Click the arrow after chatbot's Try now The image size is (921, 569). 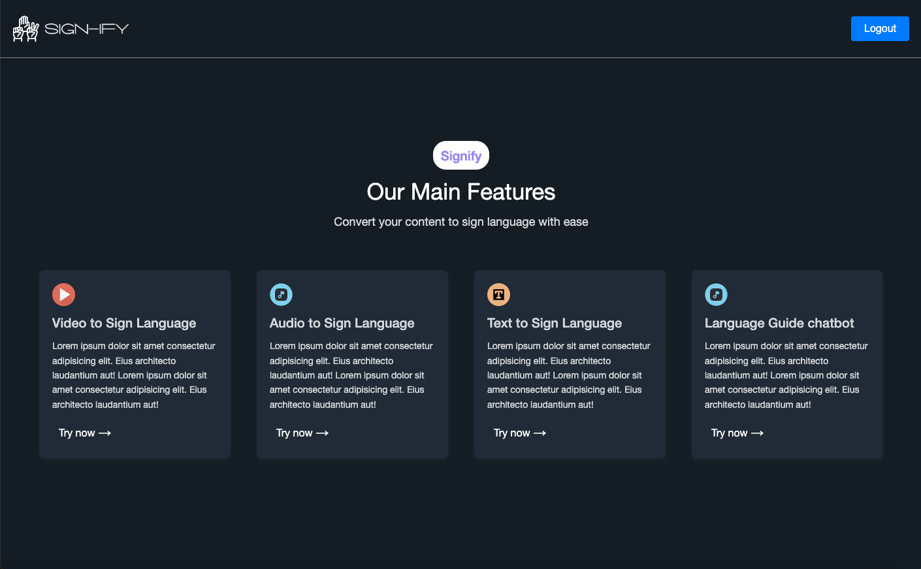pyautogui.click(x=758, y=433)
